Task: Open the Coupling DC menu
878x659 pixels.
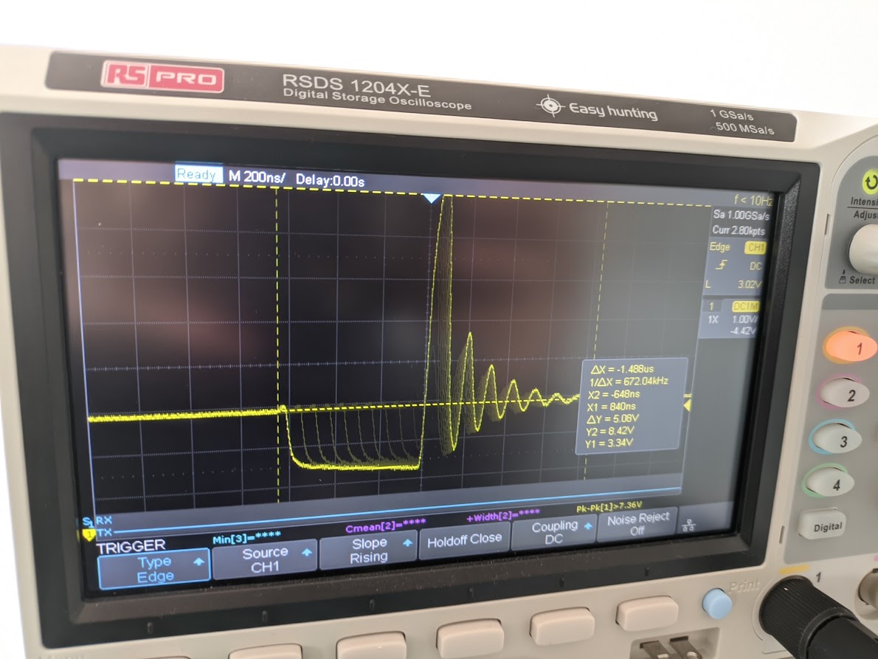Action: pos(554,532)
